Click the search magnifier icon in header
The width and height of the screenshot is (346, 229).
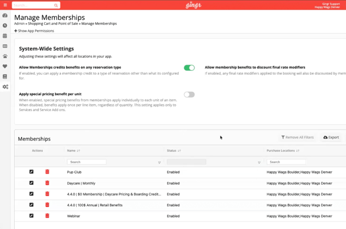[x=56, y=5]
